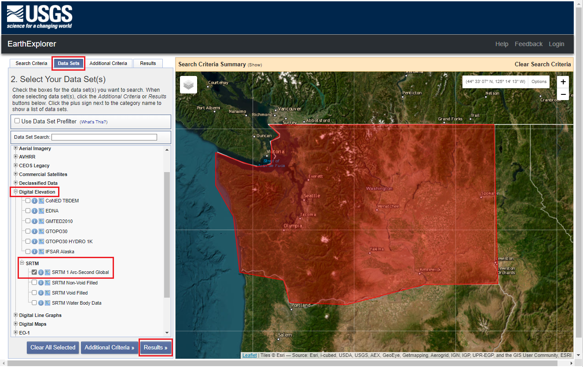Zoom in on the map
583x367 pixels.
pos(563,82)
